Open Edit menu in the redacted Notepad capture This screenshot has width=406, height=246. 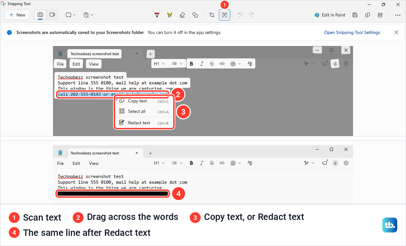76,163
